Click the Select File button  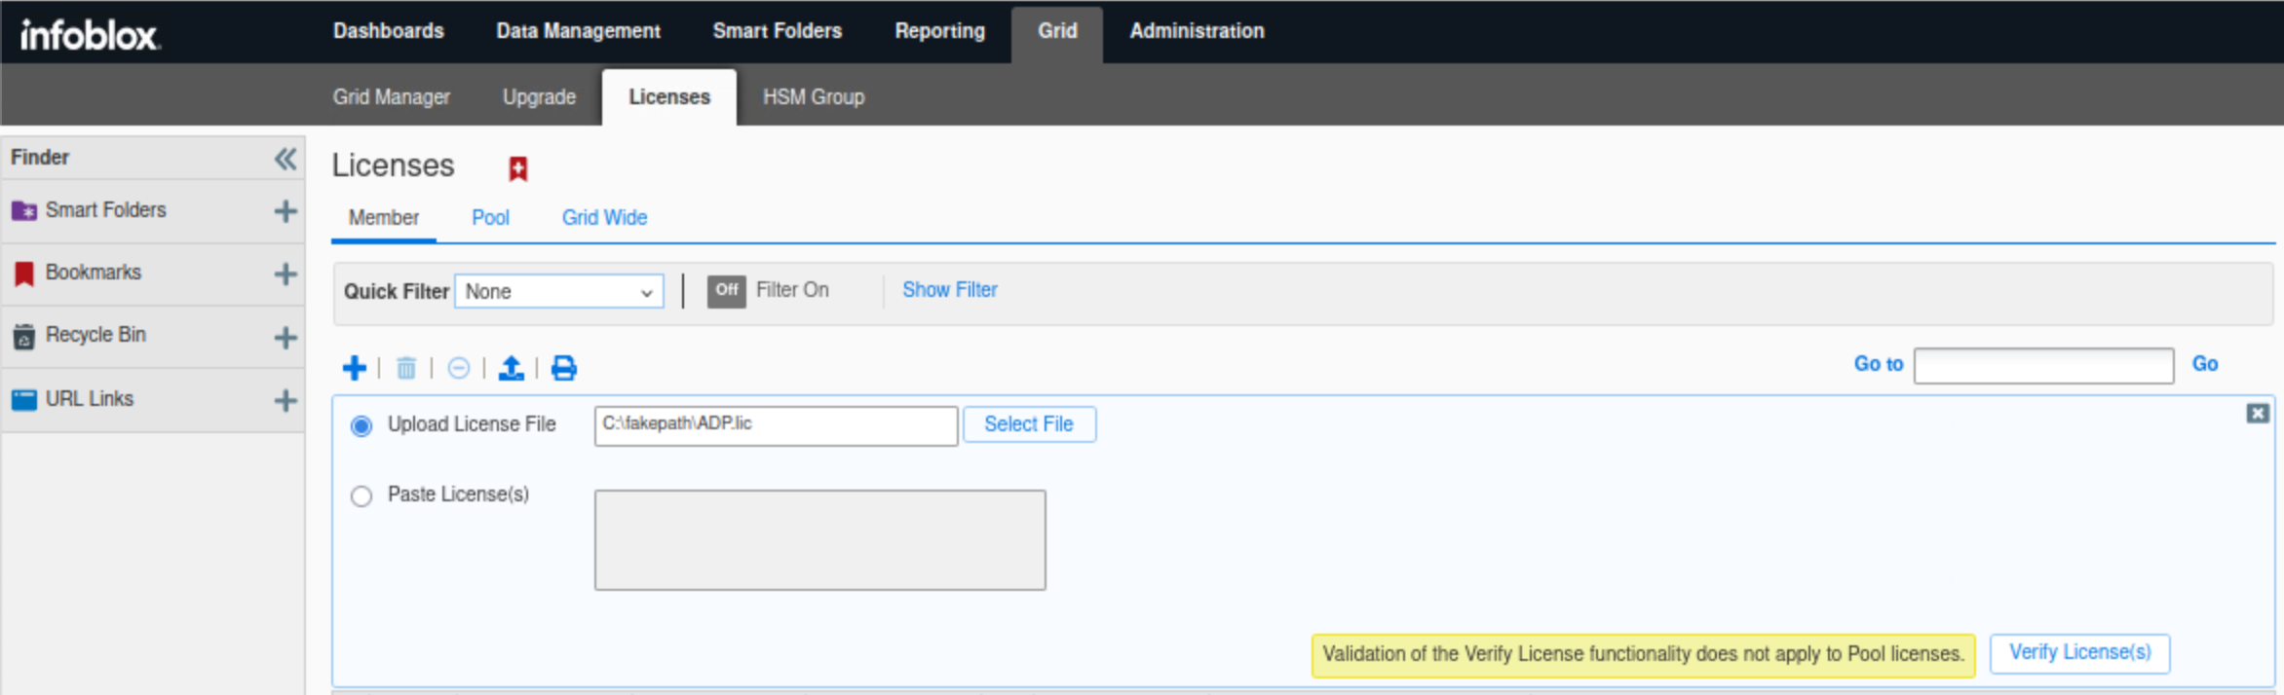point(1028,424)
